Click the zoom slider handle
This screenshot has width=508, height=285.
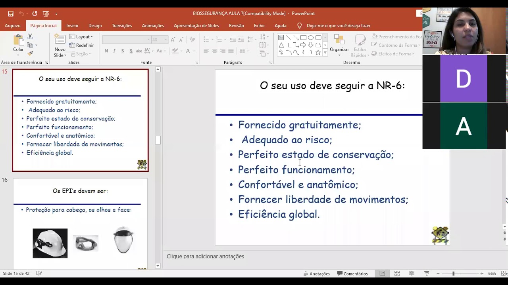point(453,274)
